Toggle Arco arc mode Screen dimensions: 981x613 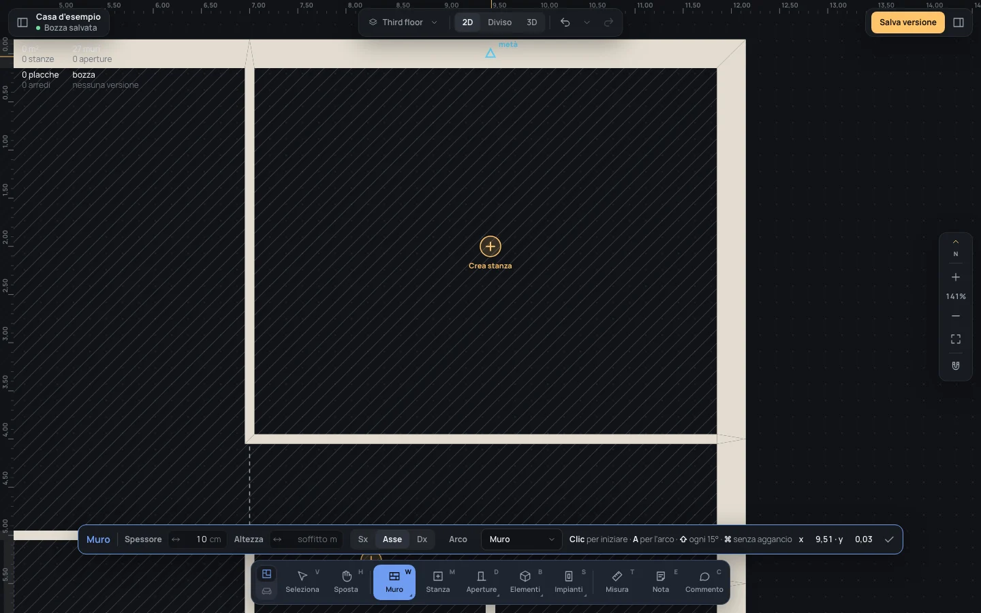(x=458, y=539)
